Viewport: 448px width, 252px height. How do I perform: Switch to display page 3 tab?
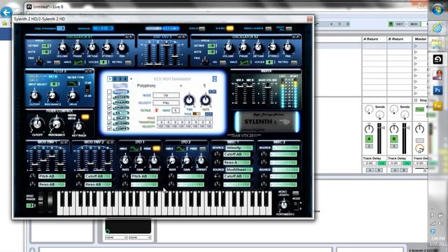click(x=120, y=79)
